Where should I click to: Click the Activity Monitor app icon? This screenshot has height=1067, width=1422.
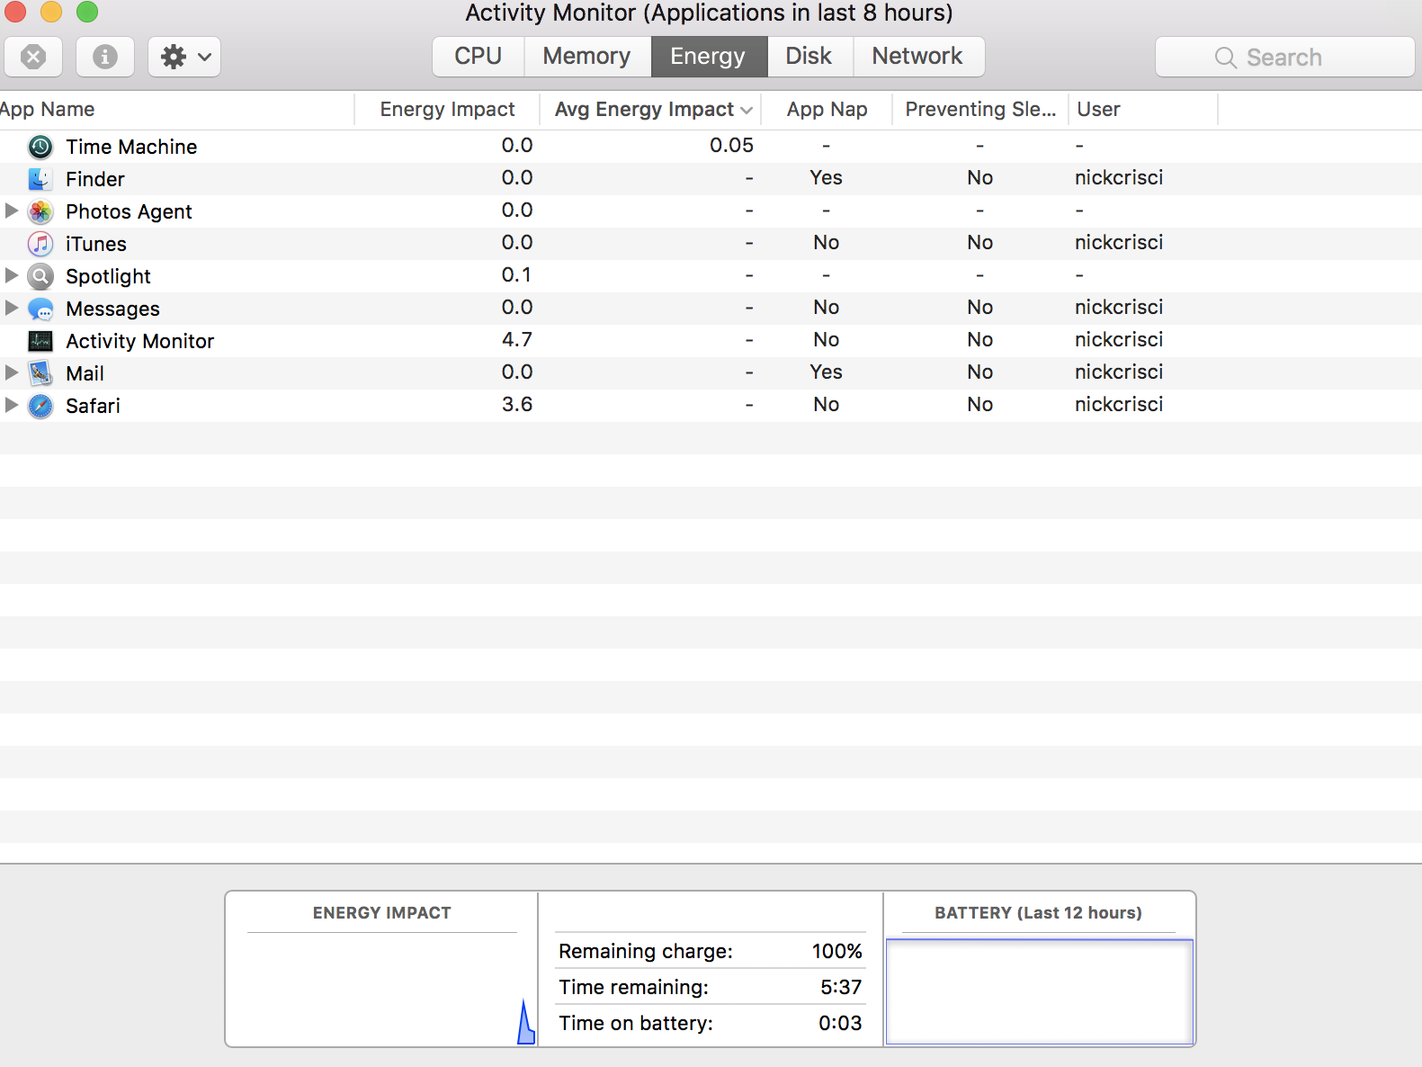[40, 341]
